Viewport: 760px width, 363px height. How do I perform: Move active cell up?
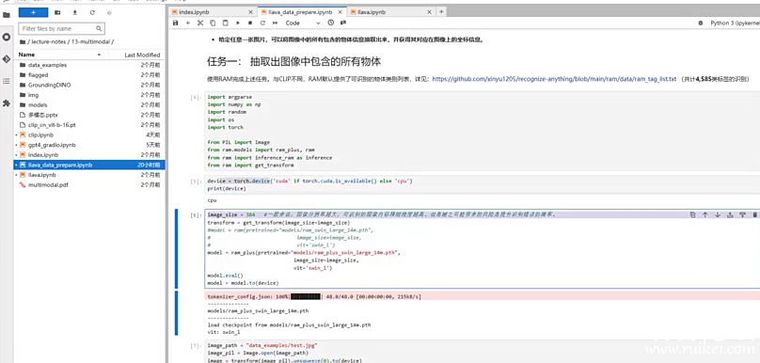coord(705,214)
